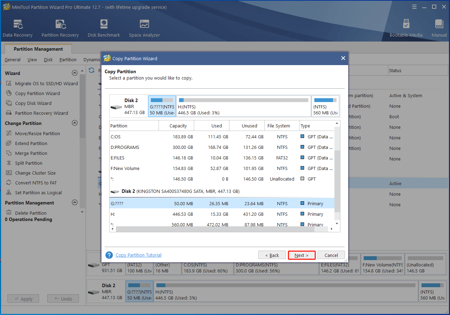Image resolution: width=450 pixels, height=315 pixels.
Task: Select C:OS(NTFS) block in bottom disk map
Action: point(207,265)
